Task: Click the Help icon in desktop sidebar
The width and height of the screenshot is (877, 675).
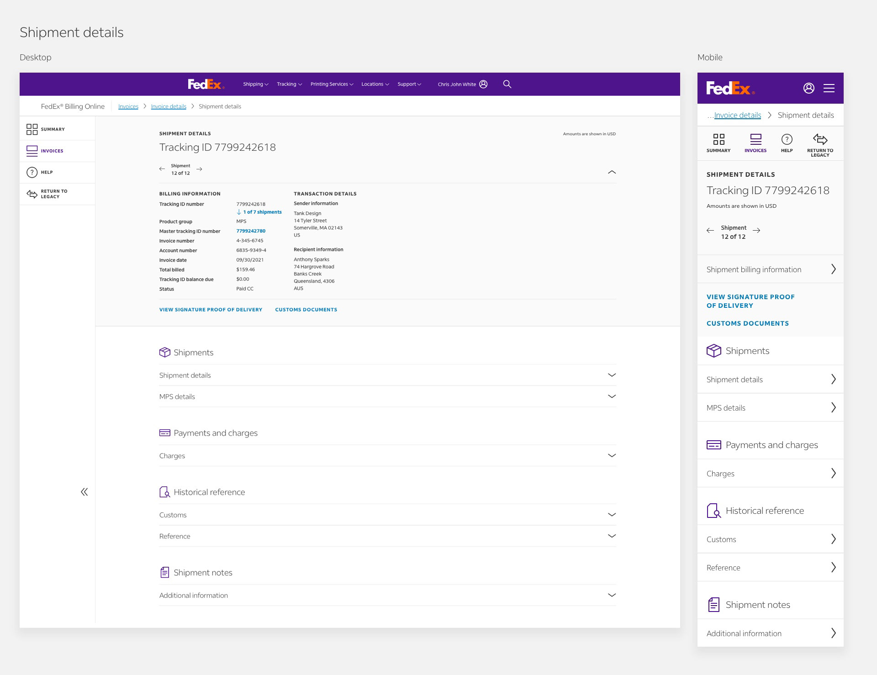Action: tap(32, 172)
